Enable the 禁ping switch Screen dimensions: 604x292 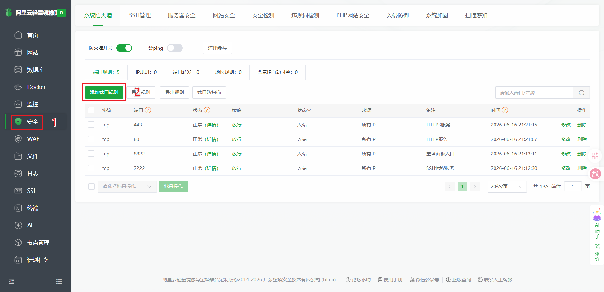pos(175,48)
